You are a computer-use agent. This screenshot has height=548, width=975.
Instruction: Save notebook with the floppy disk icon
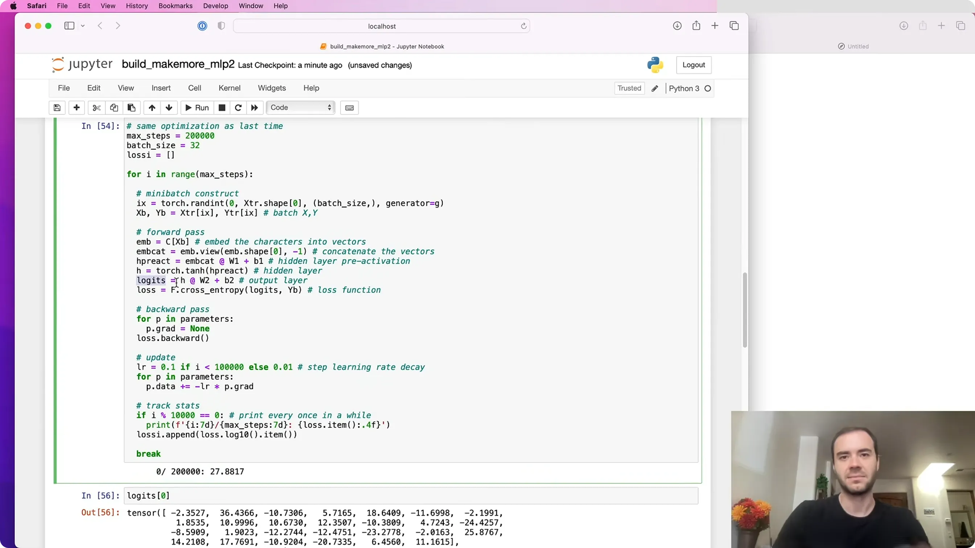[x=57, y=108]
